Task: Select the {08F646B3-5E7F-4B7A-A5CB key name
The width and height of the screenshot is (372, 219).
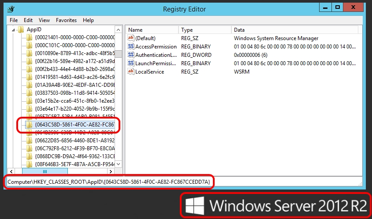Action: click(75, 164)
